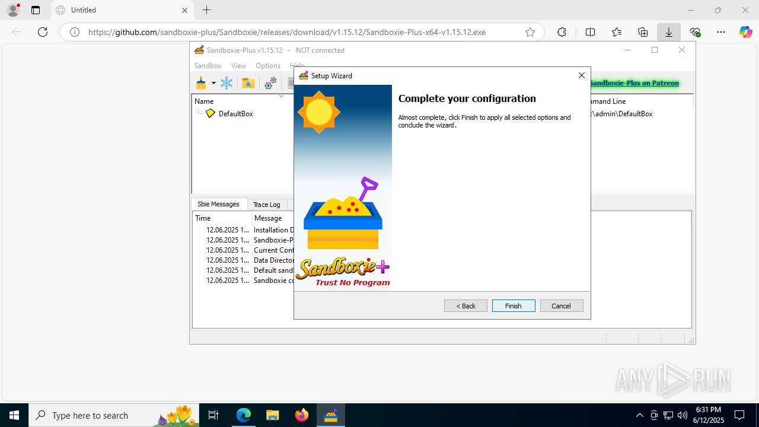
Task: Add this page to favorites star
Action: coord(530,32)
